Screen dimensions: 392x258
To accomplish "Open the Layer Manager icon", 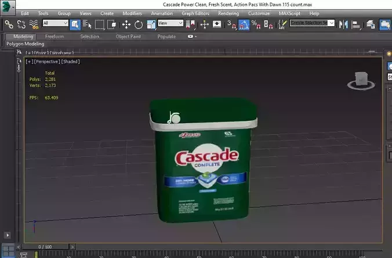I will pos(371,24).
